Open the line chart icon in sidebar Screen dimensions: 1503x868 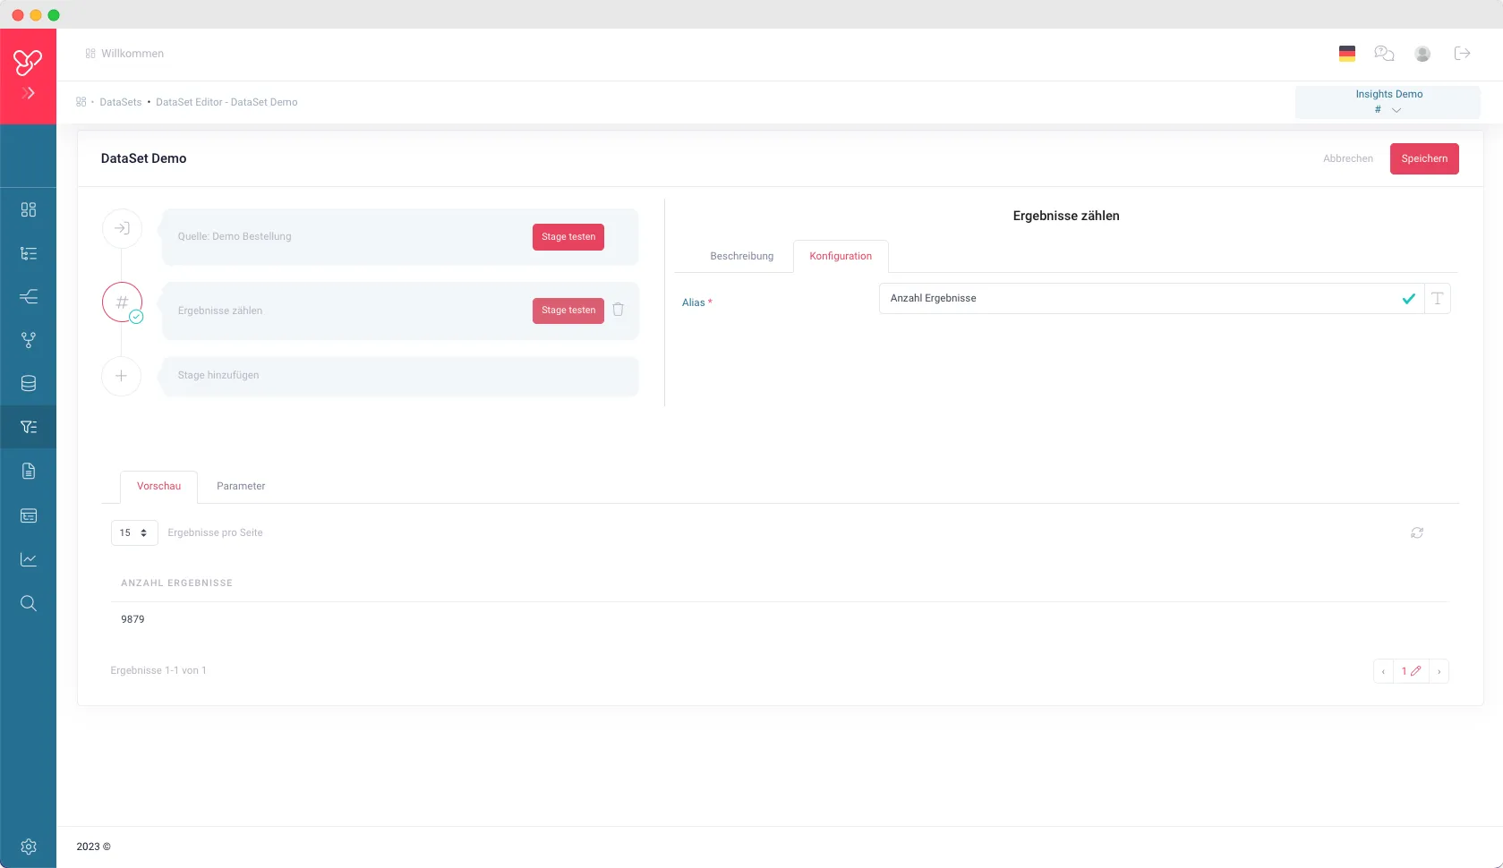click(29, 559)
